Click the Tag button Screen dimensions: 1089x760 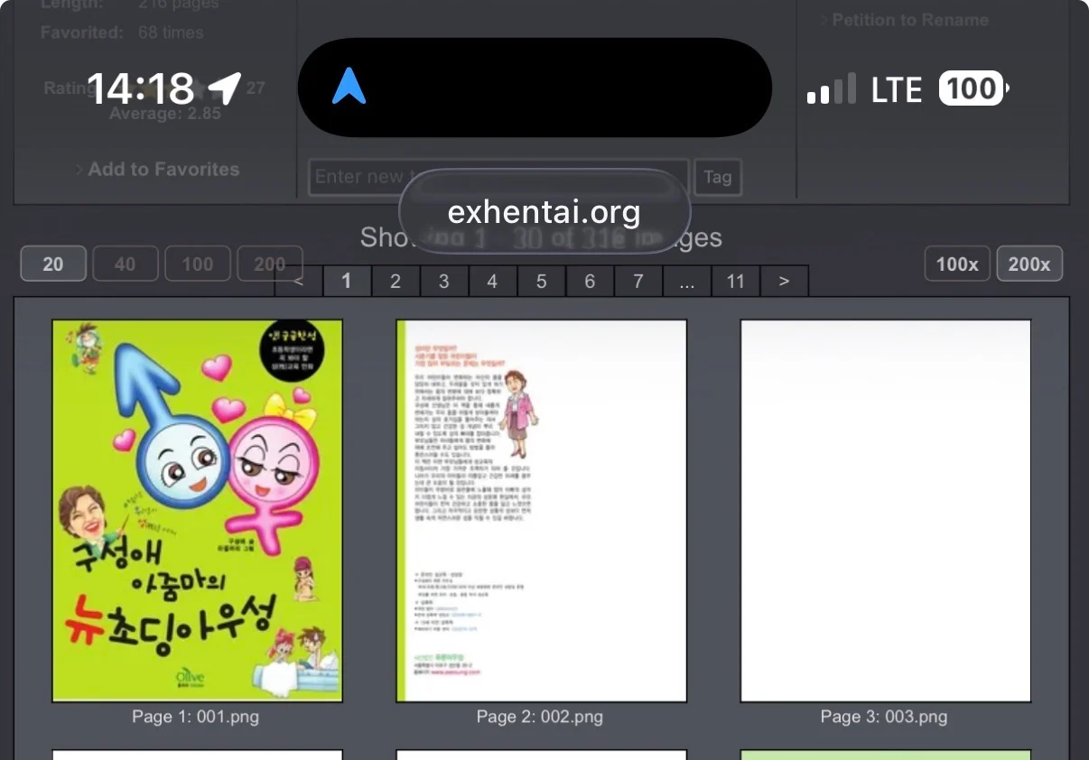(718, 177)
